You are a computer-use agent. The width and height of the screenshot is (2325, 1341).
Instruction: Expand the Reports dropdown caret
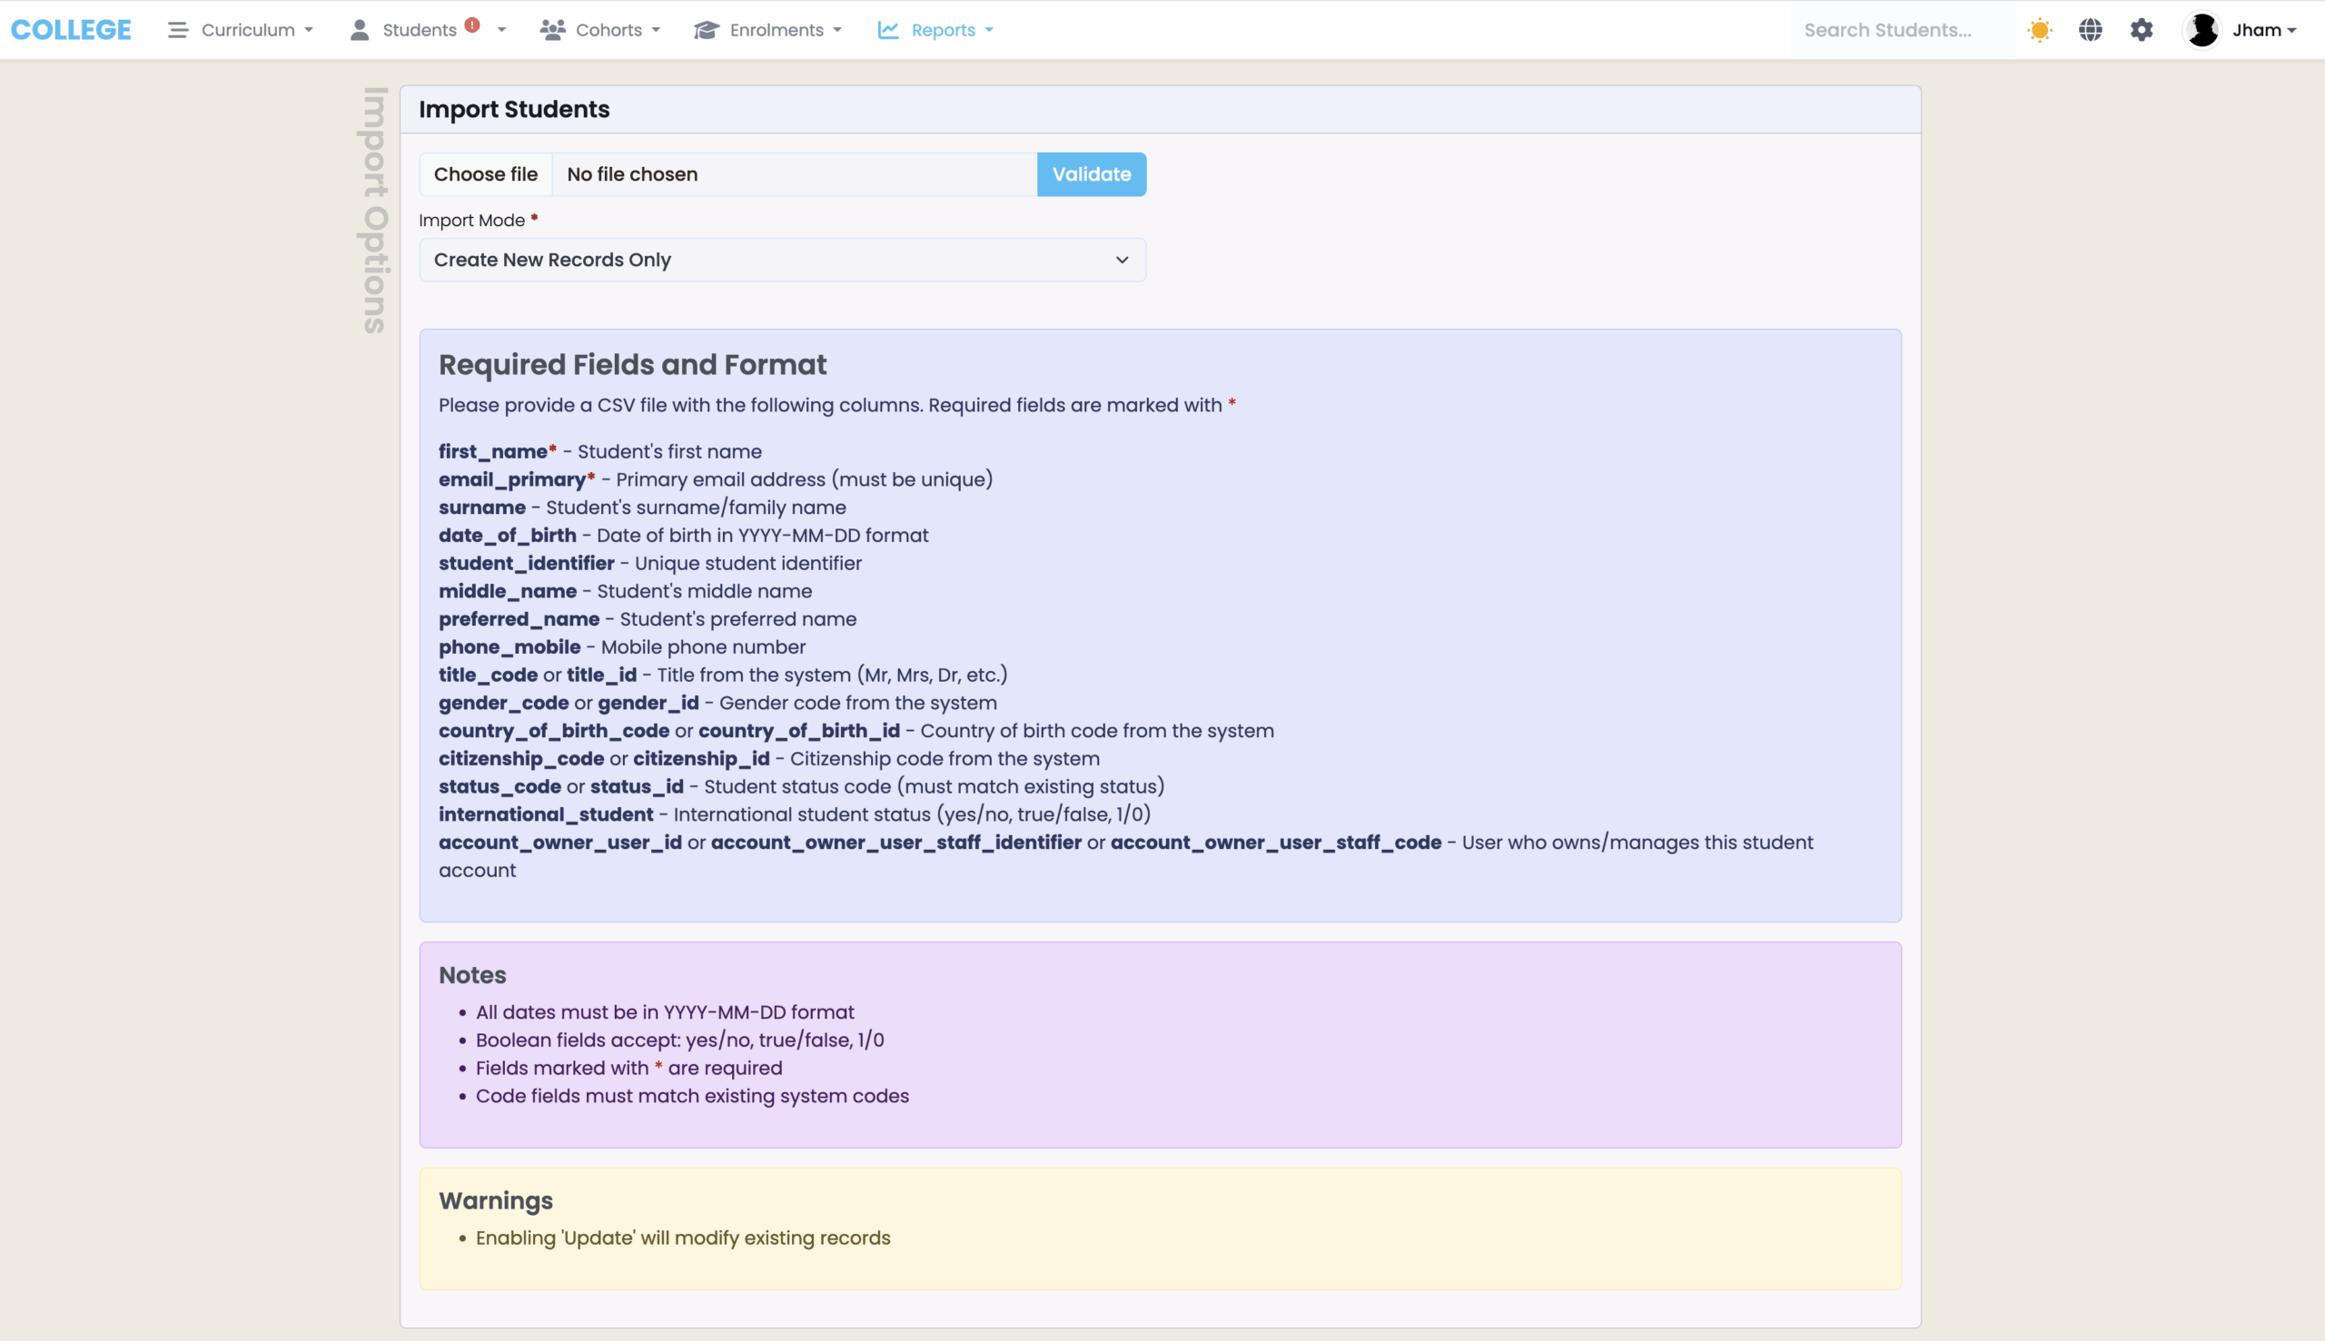(x=989, y=30)
